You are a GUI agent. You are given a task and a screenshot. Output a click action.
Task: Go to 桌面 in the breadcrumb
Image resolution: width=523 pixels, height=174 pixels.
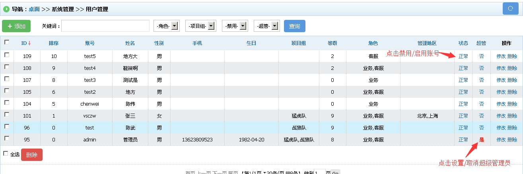click(34, 9)
